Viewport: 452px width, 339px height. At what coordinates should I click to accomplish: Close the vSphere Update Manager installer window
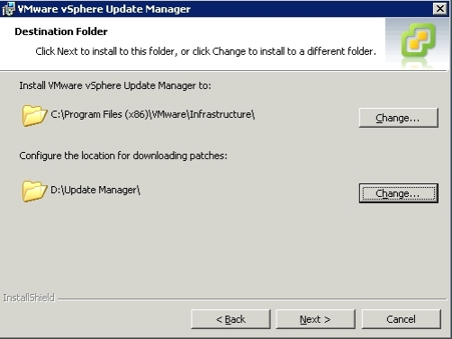440,9
